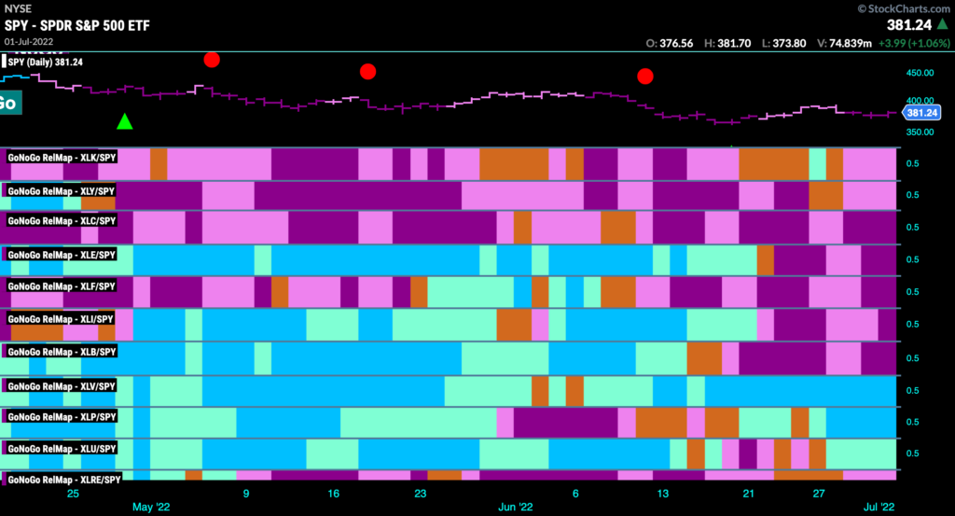This screenshot has height=516, width=955.
Task: Click the NYSE exchange label
Action: tap(18, 8)
